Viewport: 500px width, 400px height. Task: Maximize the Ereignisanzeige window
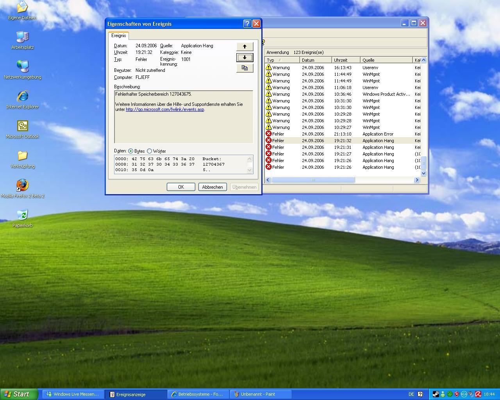[x=414, y=23]
